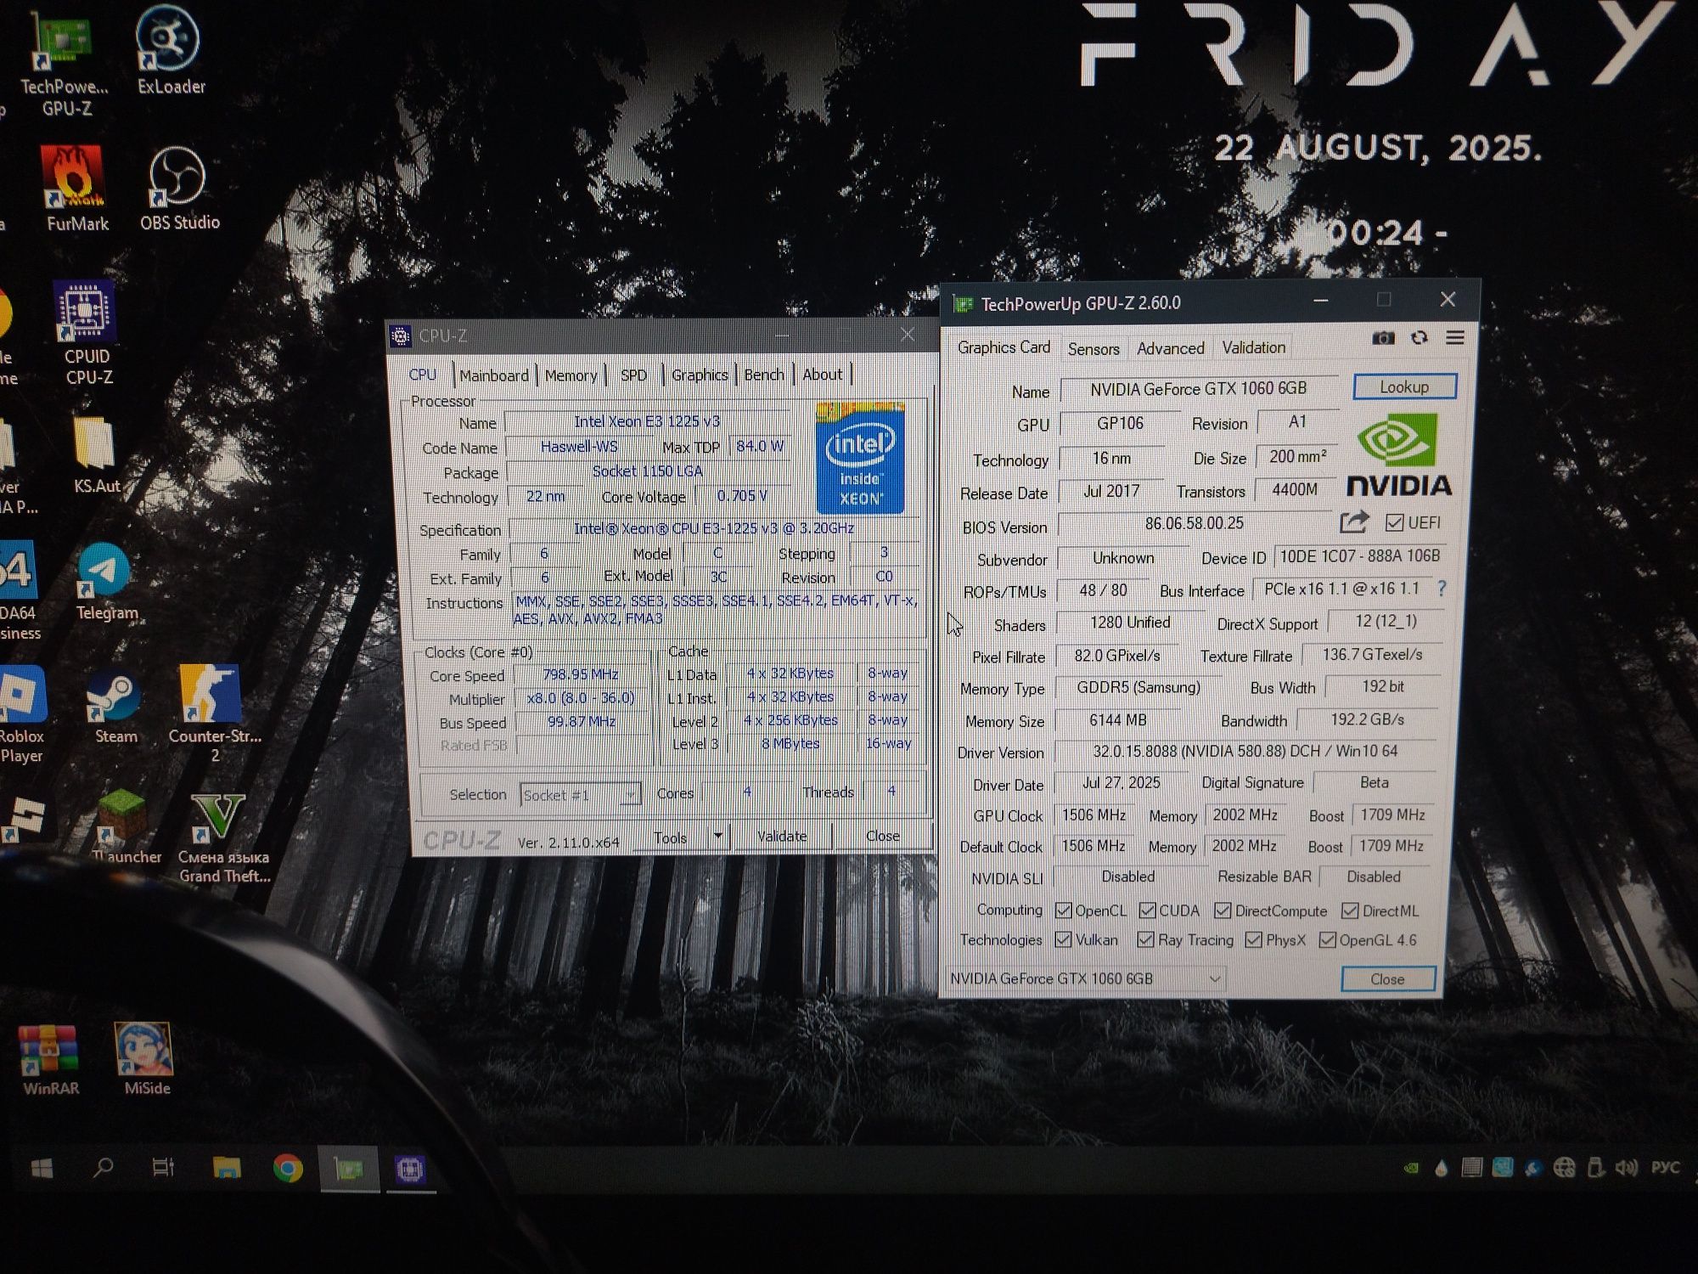Click the Lookup button in GPU-Z
This screenshot has height=1274, width=1698.
(x=1404, y=386)
